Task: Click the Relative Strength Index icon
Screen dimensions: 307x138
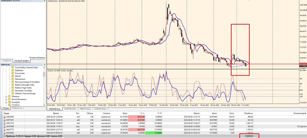Action: pos(13,85)
